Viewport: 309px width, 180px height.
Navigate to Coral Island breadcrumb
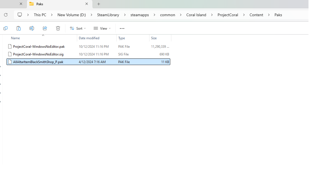click(196, 15)
